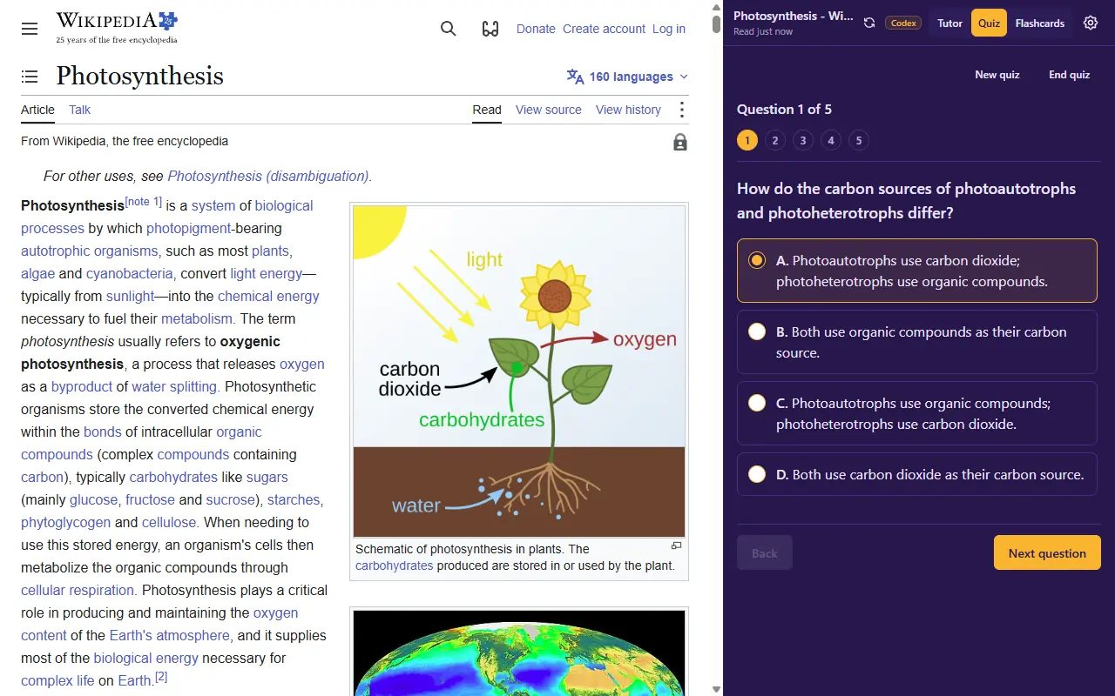
Task: Start a New quiz
Action: point(997,75)
